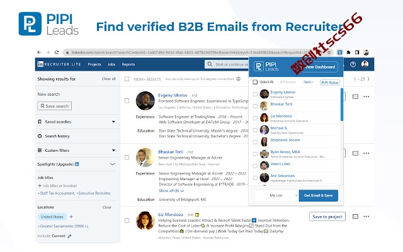Go to Next page in PIPI popup

click(x=308, y=82)
